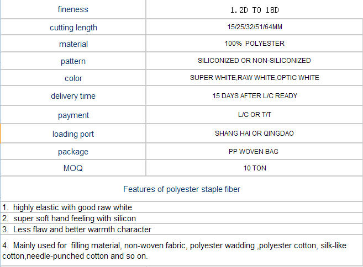This screenshot has width=363, height=267.
Task: Click Features of polyester staple fiber heading
Action: point(182,189)
